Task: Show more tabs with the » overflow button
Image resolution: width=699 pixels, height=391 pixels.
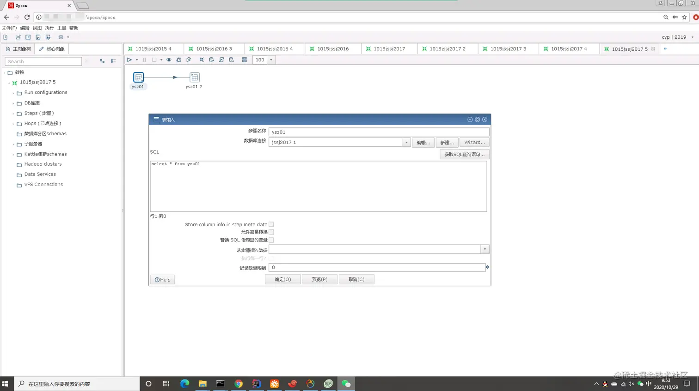Action: pyautogui.click(x=665, y=48)
